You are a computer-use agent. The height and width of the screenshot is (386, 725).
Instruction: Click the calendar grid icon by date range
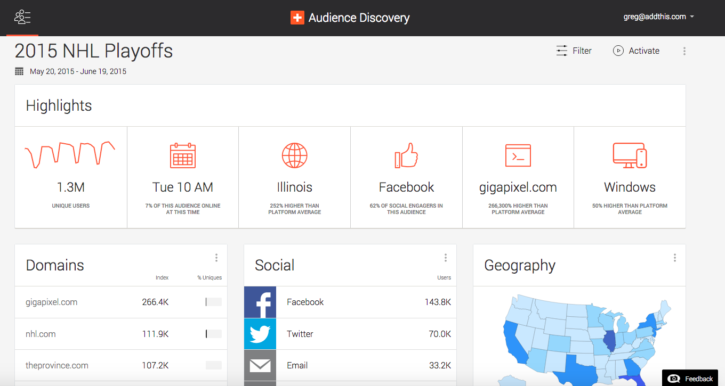pos(19,71)
